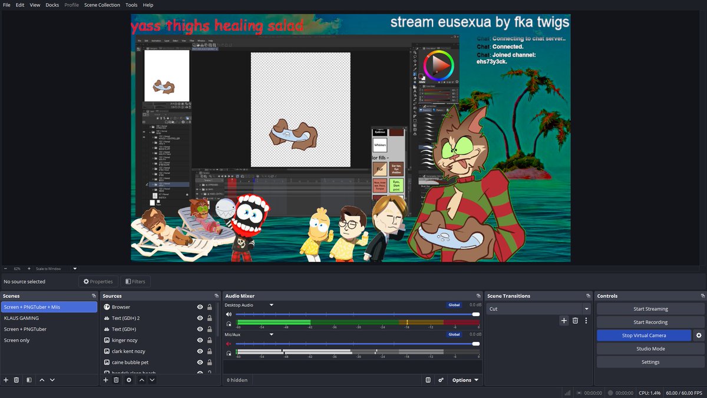Open the Docks menu

point(52,5)
